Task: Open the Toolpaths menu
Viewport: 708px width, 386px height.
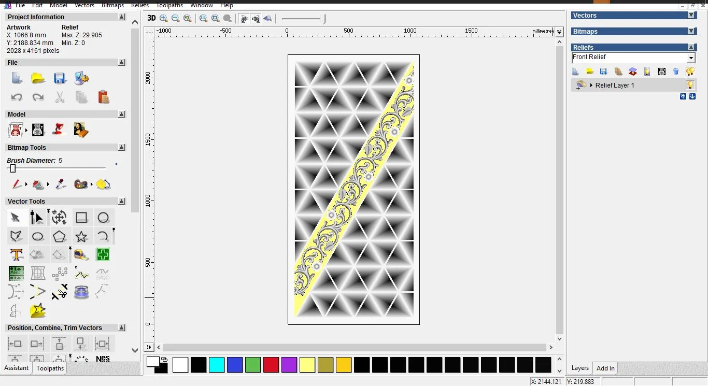Action: (x=169, y=5)
